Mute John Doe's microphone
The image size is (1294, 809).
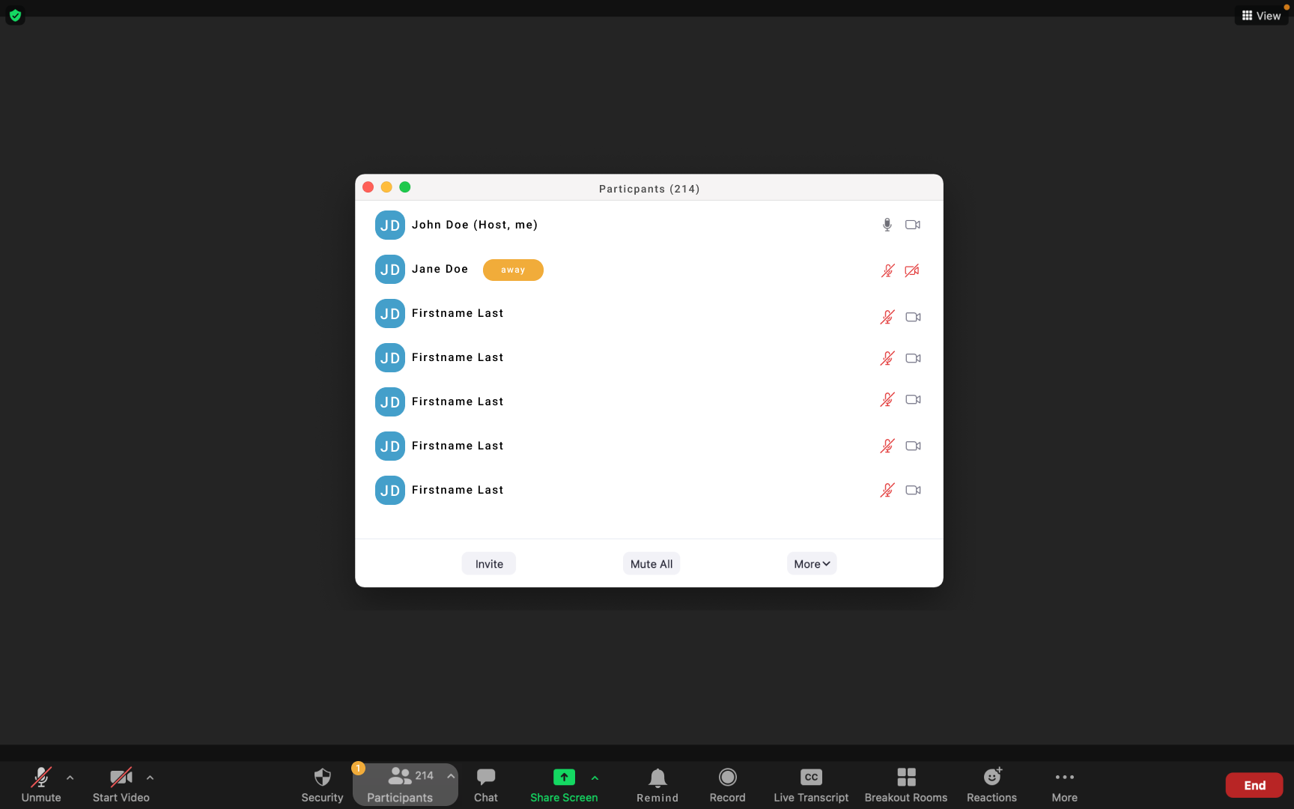point(887,224)
